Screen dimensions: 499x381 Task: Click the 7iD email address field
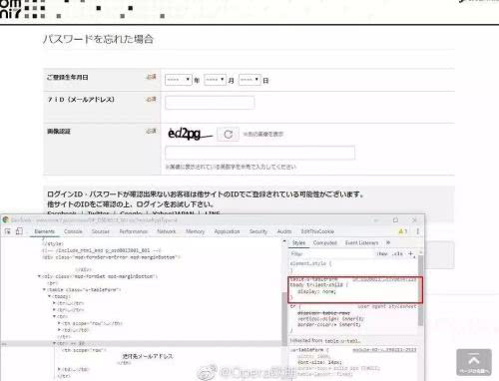[210, 103]
